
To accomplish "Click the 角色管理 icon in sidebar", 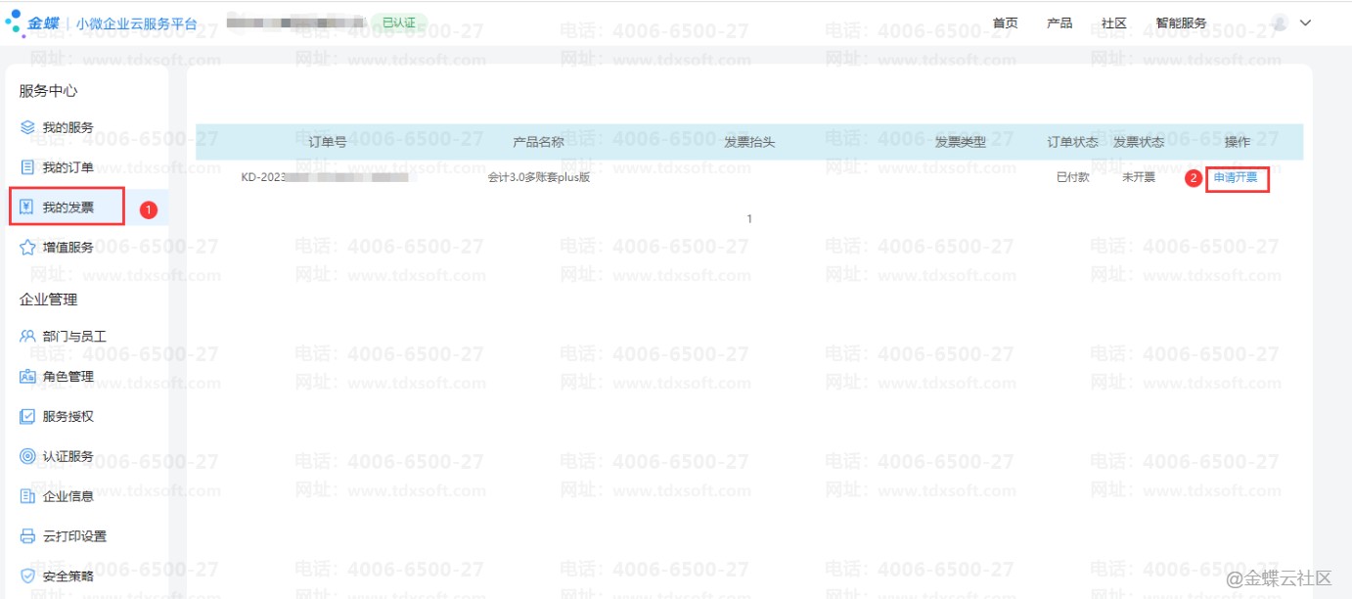I will click(x=27, y=376).
